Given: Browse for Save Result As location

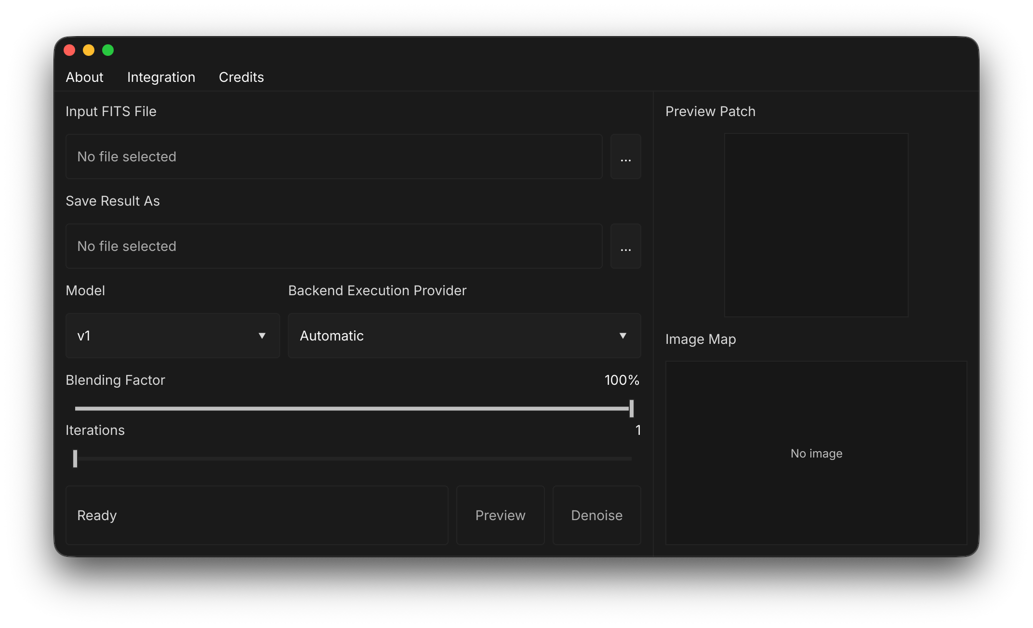Looking at the screenshot, I should coord(625,246).
